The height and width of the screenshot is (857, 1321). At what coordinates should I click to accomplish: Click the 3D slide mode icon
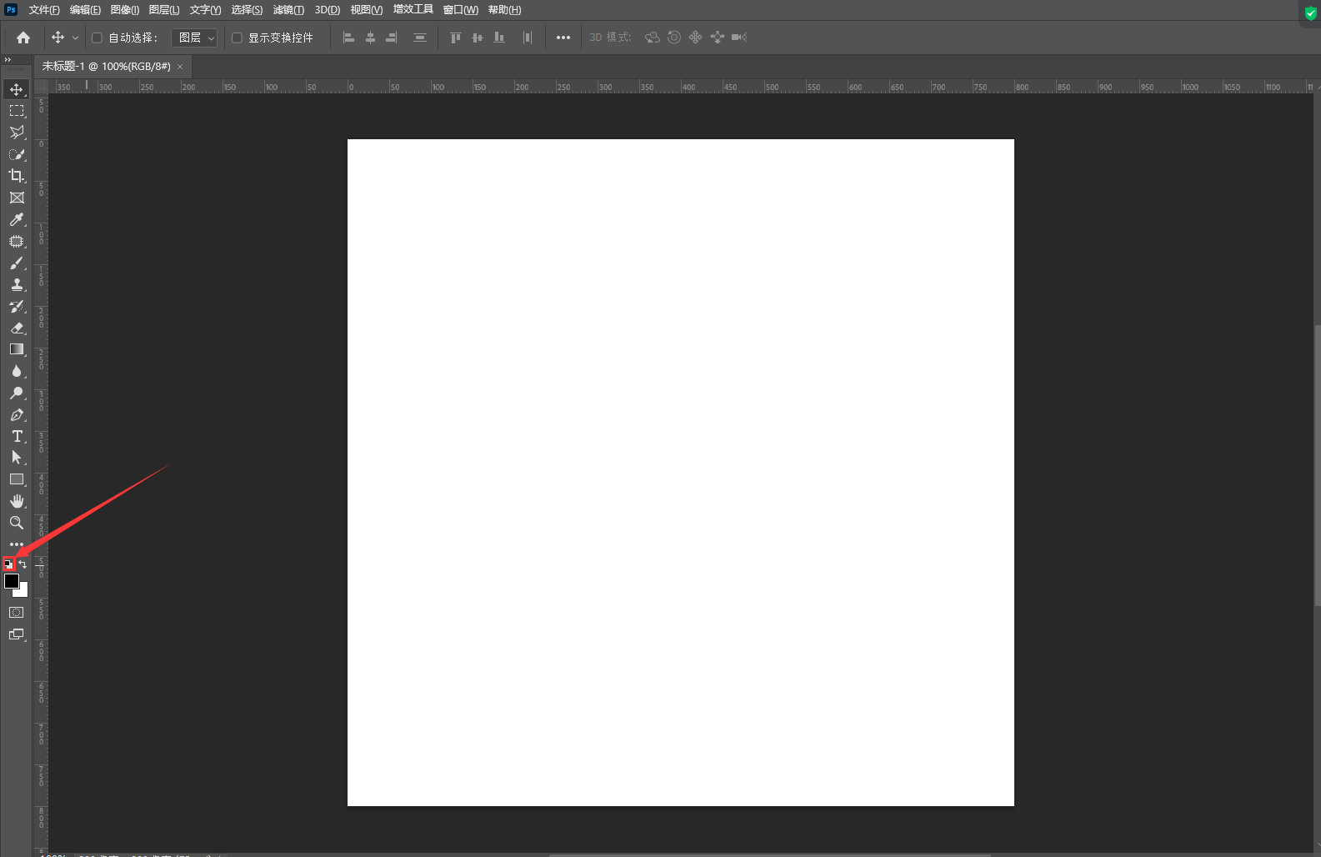(718, 38)
